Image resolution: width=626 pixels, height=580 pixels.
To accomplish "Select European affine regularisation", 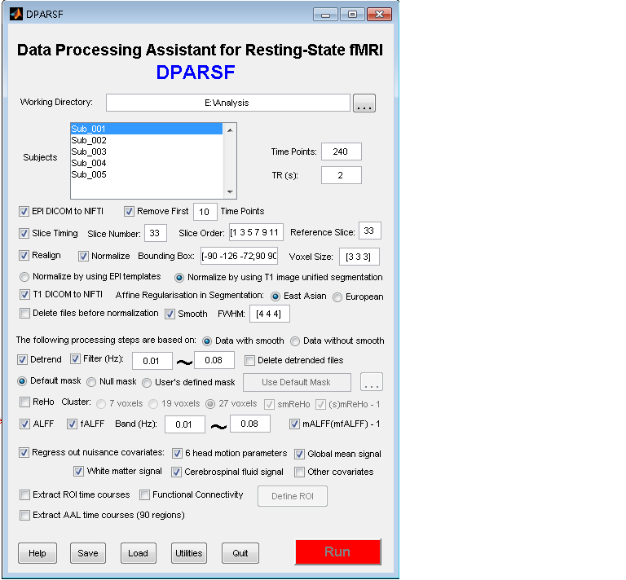I will (x=337, y=297).
